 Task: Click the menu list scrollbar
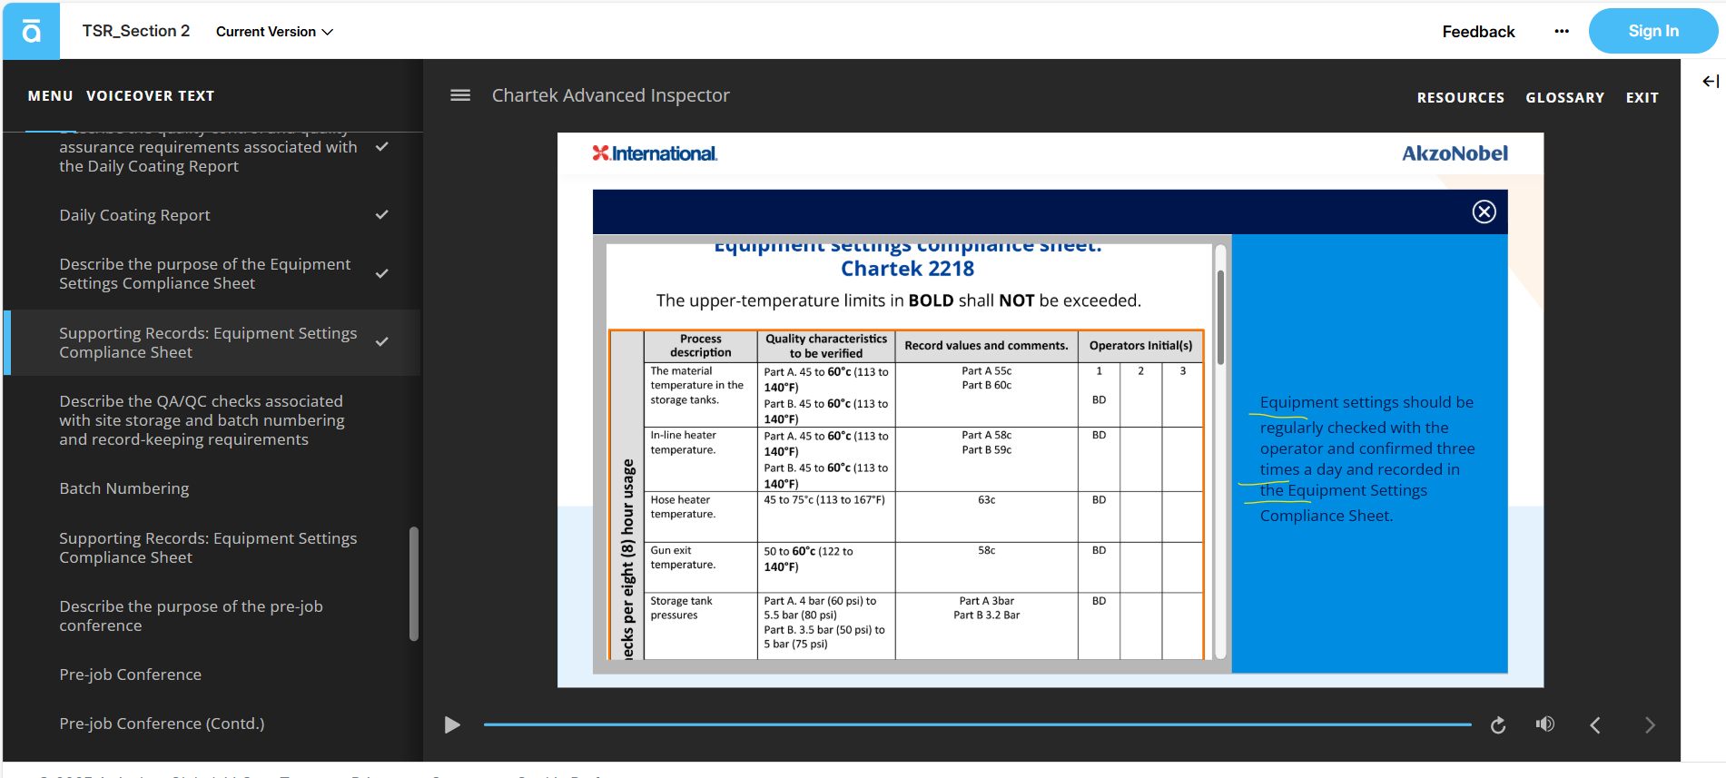[x=414, y=584]
